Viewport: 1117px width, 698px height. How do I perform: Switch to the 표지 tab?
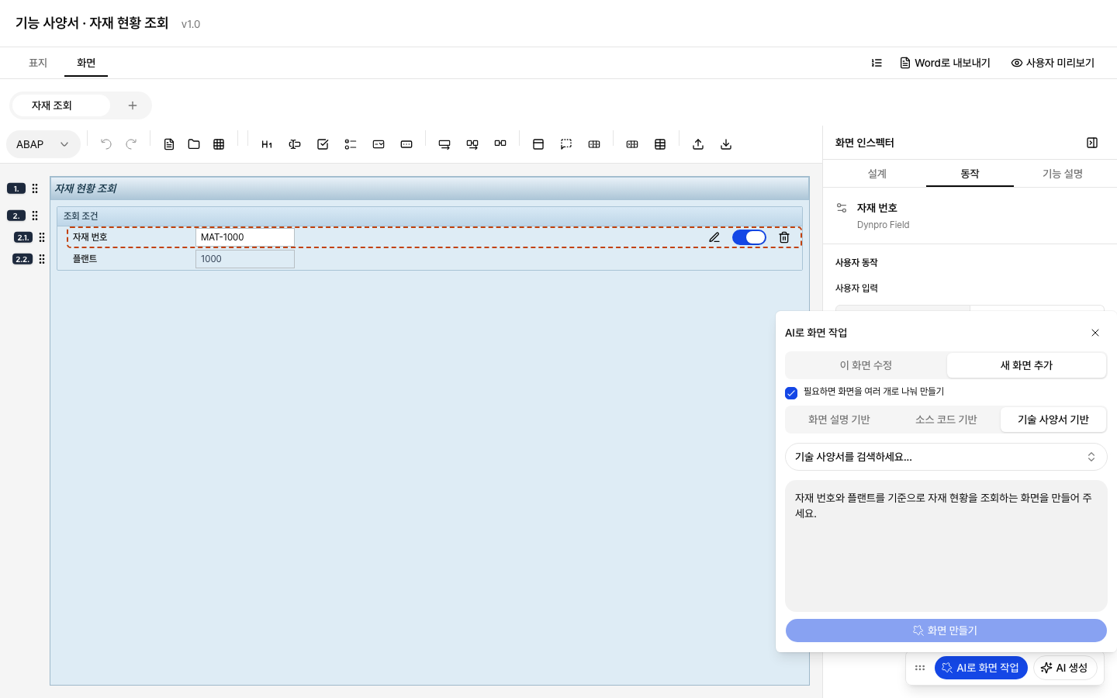click(38, 63)
